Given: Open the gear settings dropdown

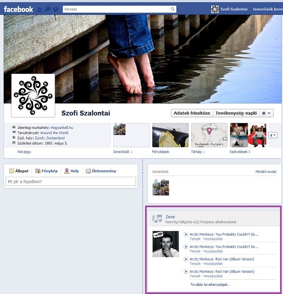Looking at the screenshot, I should (266, 113).
